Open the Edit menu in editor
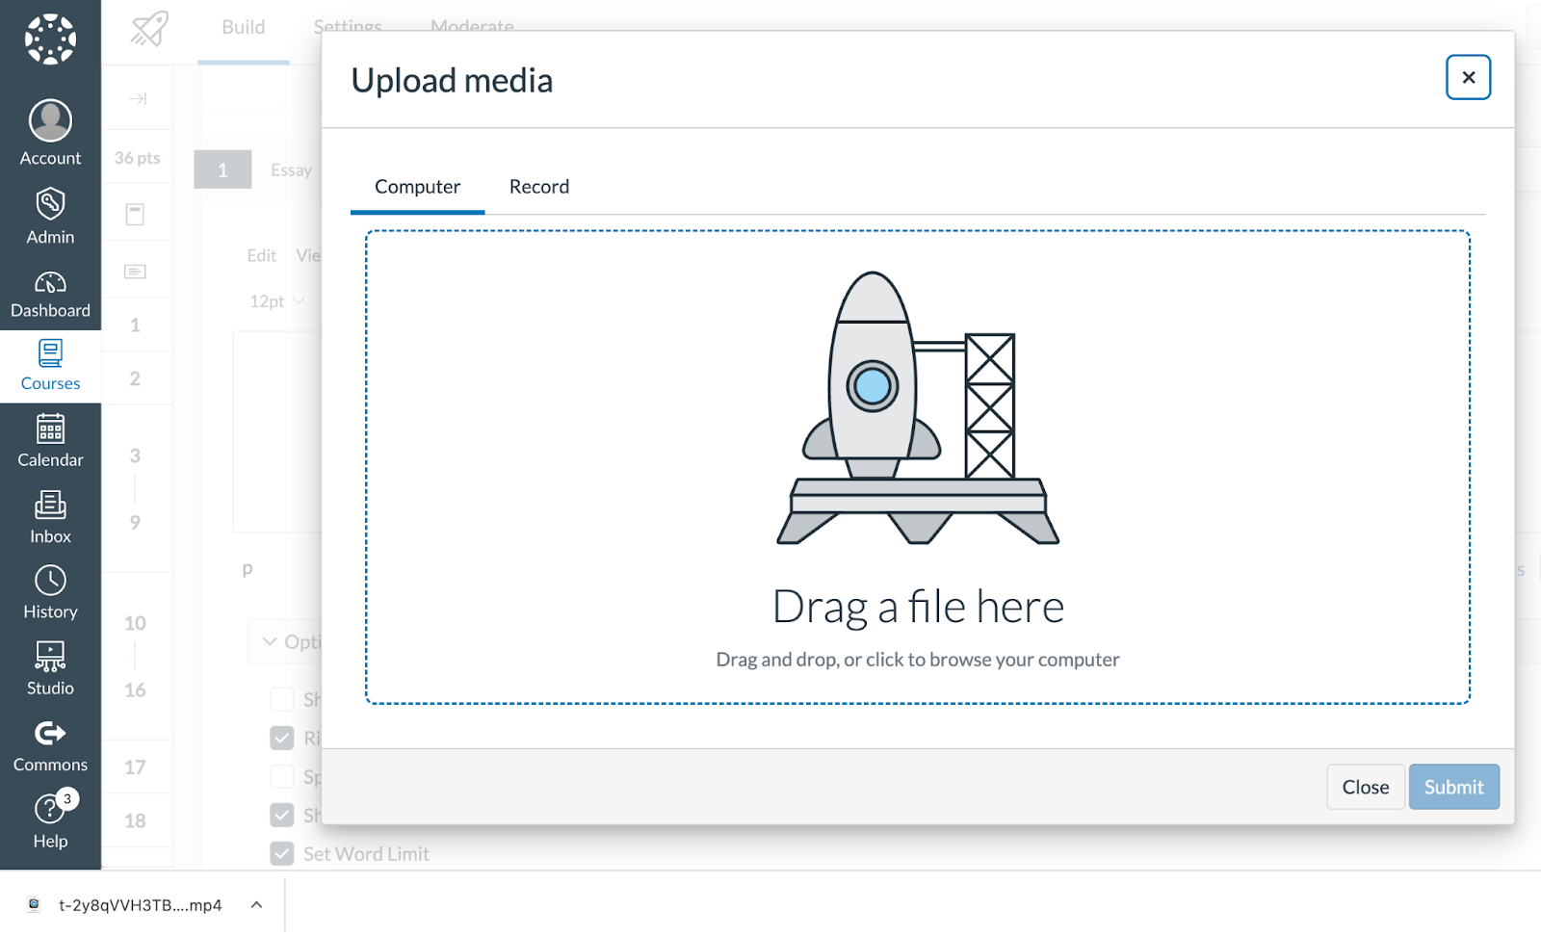This screenshot has height=936, width=1541. tap(262, 255)
